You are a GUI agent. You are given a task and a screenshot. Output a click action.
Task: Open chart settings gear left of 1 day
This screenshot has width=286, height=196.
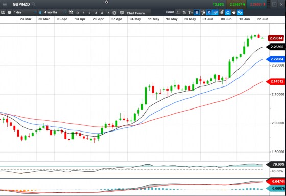point(9,12)
